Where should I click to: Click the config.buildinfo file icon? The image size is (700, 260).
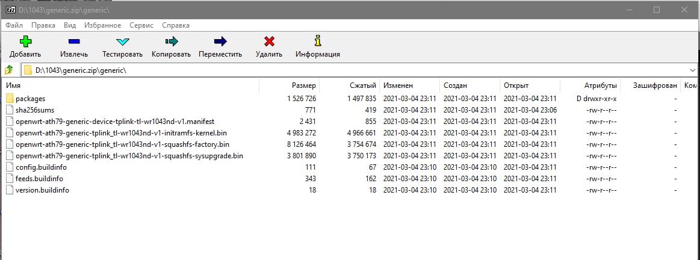10,167
